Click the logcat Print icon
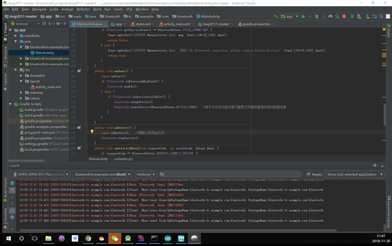 tap(12, 217)
